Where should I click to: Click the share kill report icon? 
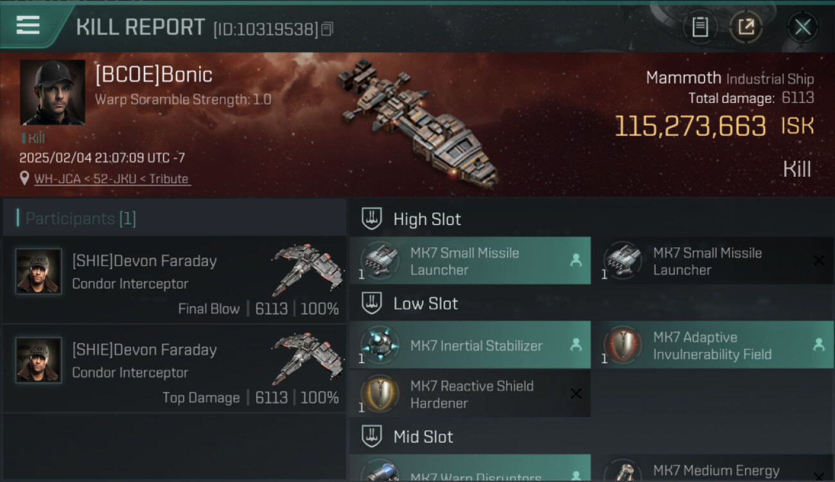[x=746, y=27]
